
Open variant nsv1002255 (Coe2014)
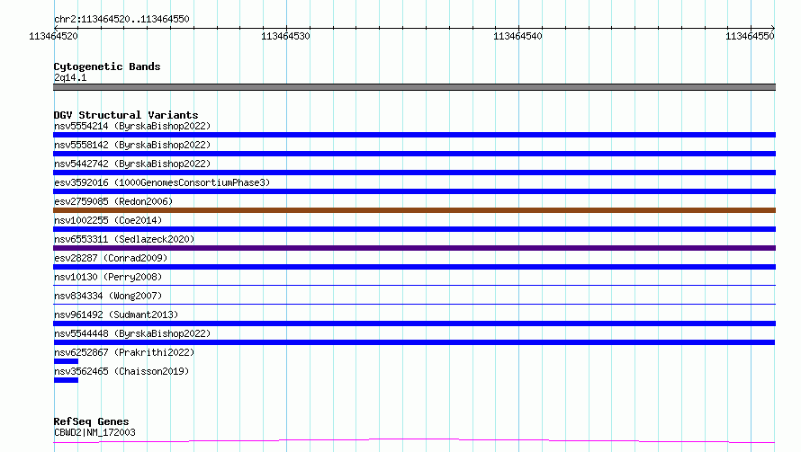coord(108,220)
